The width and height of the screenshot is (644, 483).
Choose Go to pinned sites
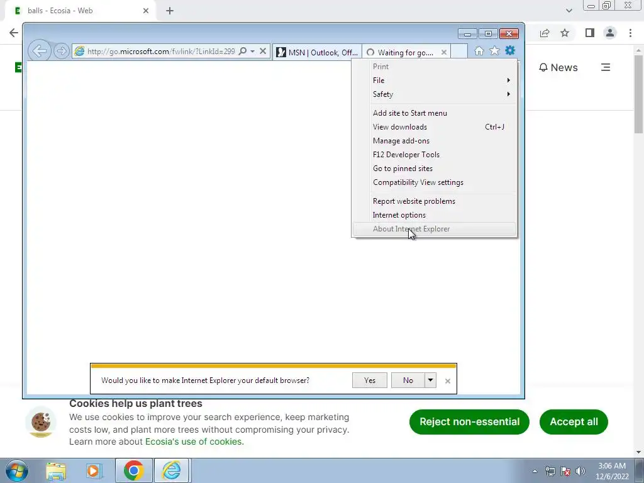click(x=435, y=169)
